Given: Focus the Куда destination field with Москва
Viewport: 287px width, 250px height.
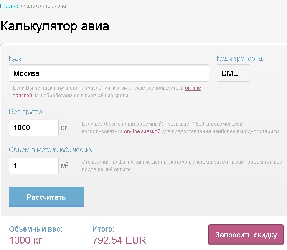Looking at the screenshot, I should click(x=109, y=73).
